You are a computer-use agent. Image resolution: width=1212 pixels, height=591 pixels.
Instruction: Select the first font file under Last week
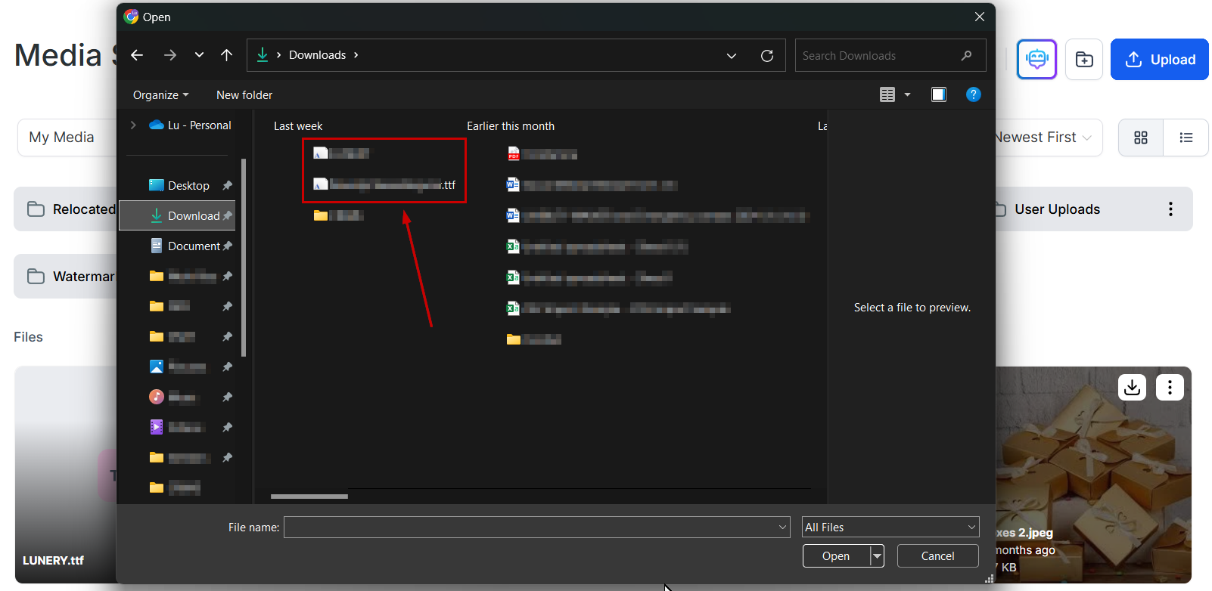(x=341, y=153)
